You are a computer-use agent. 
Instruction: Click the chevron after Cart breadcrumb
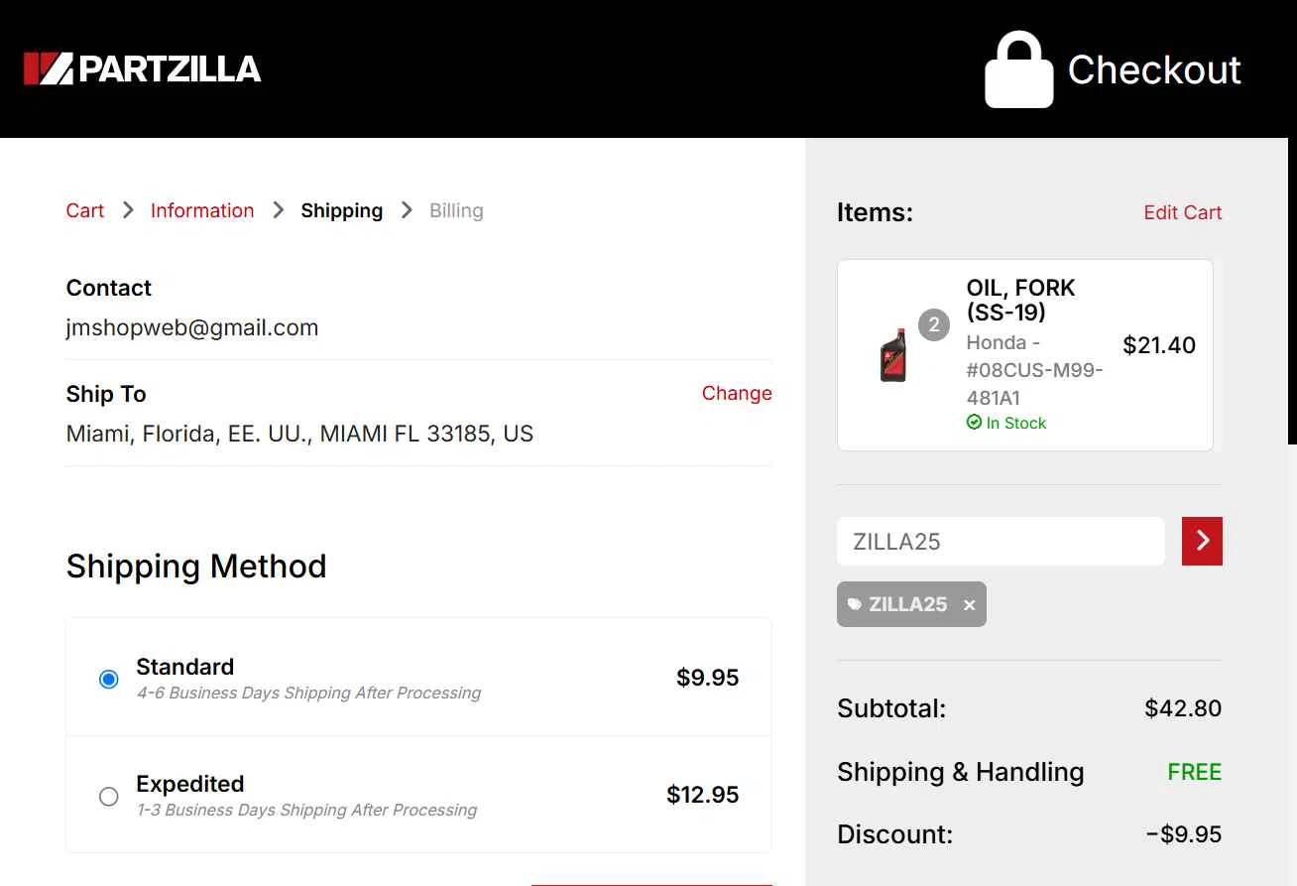pyautogui.click(x=128, y=210)
